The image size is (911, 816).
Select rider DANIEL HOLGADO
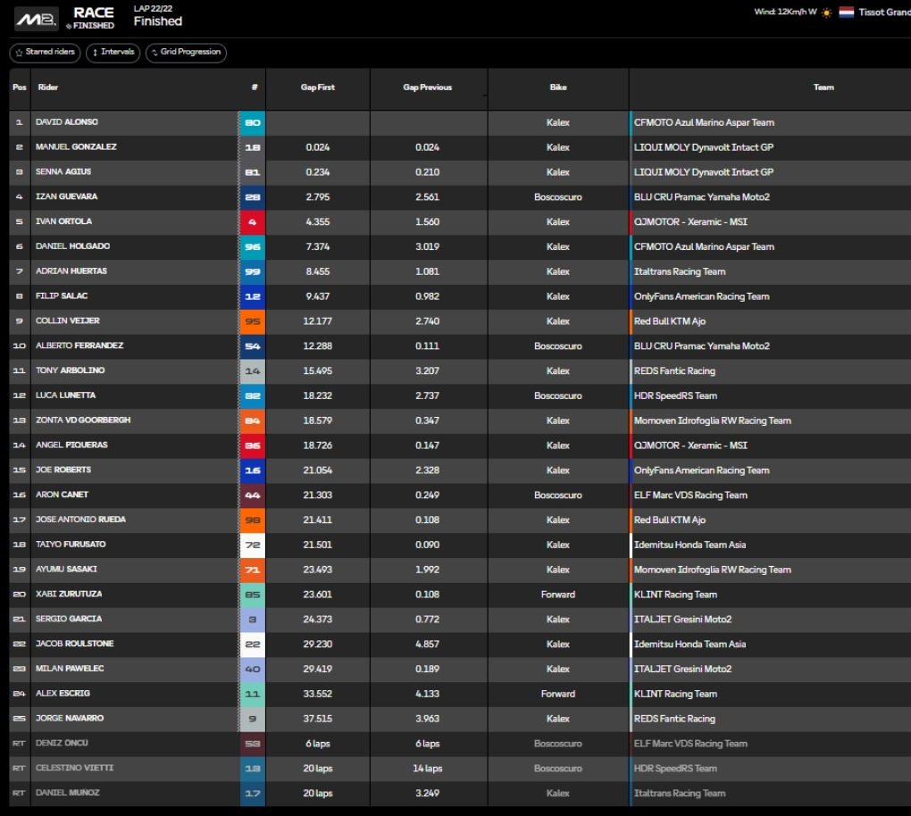pos(72,246)
